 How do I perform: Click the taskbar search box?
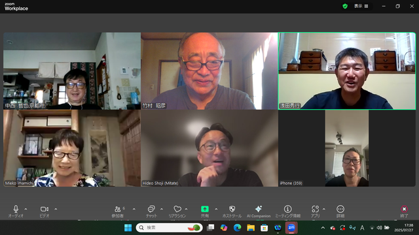169,228
